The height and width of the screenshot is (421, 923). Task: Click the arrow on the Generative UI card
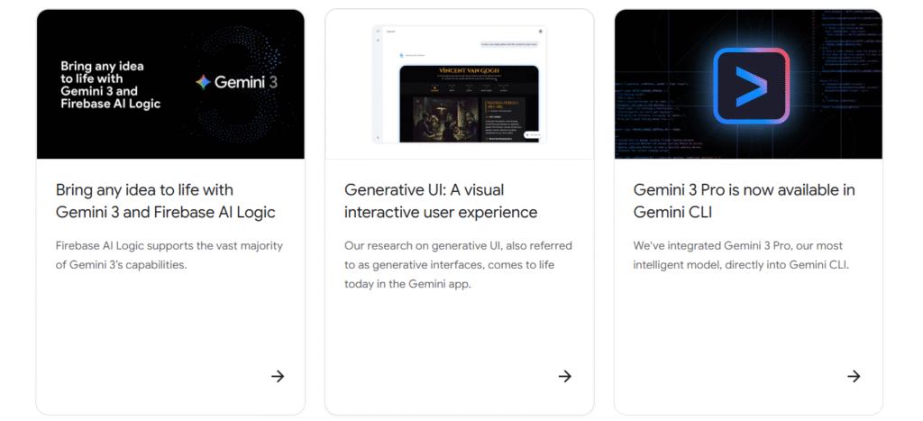(x=565, y=376)
